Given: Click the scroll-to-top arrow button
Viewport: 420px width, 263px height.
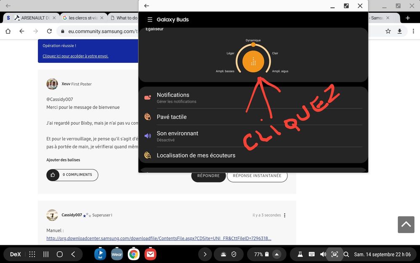Looking at the screenshot, I should [406, 224].
